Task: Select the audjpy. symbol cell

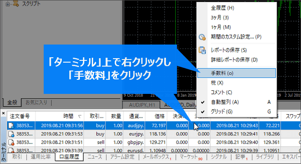Action: (x=136, y=126)
